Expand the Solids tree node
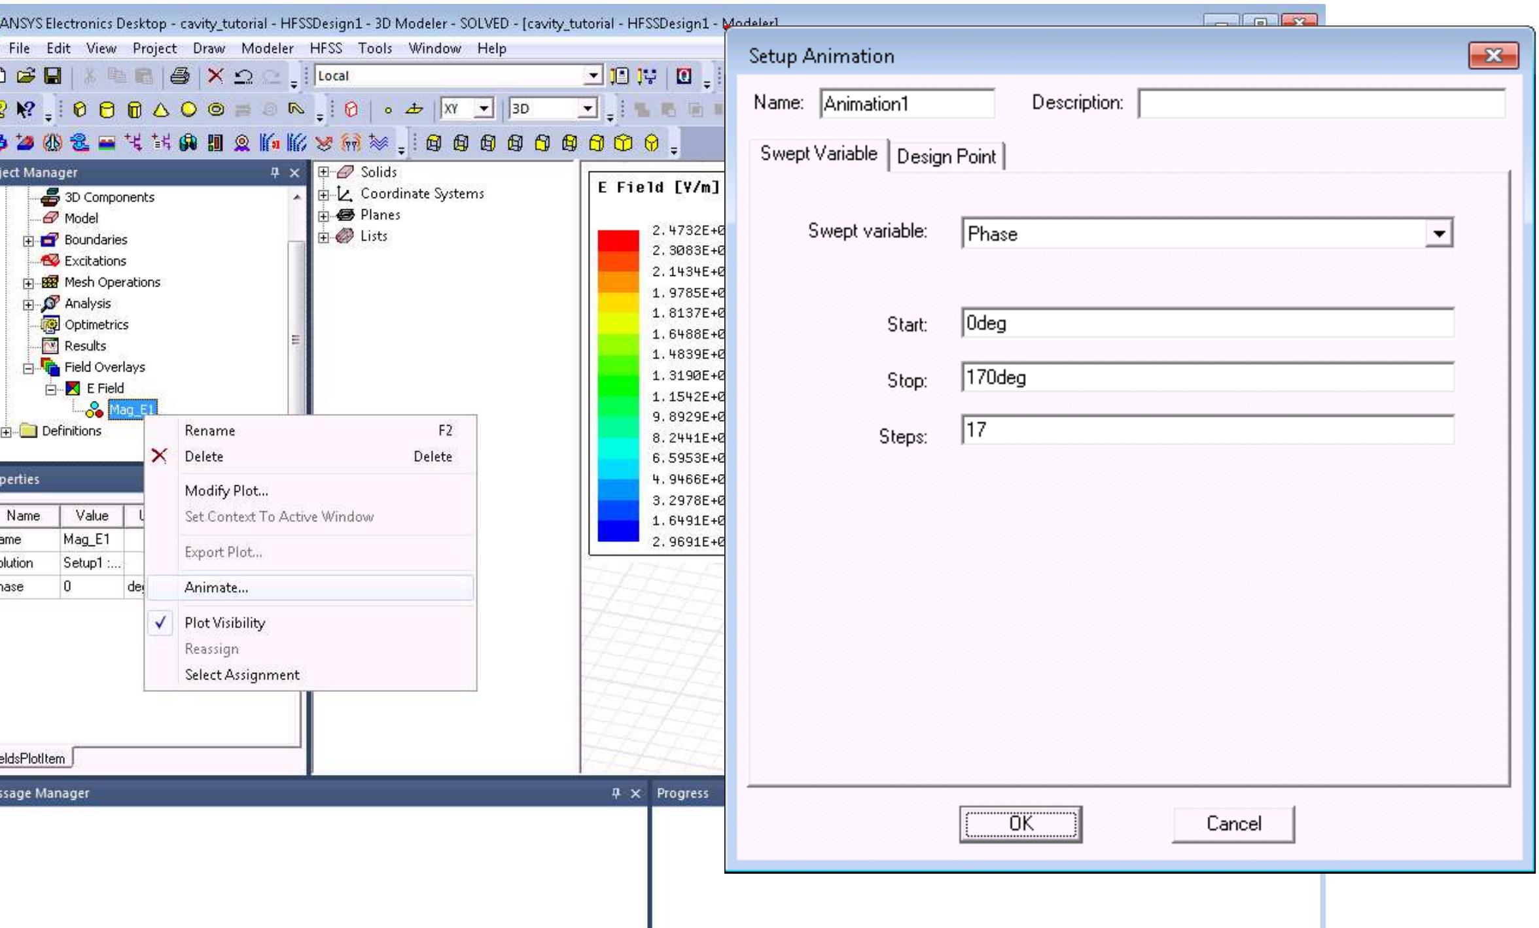 click(323, 172)
